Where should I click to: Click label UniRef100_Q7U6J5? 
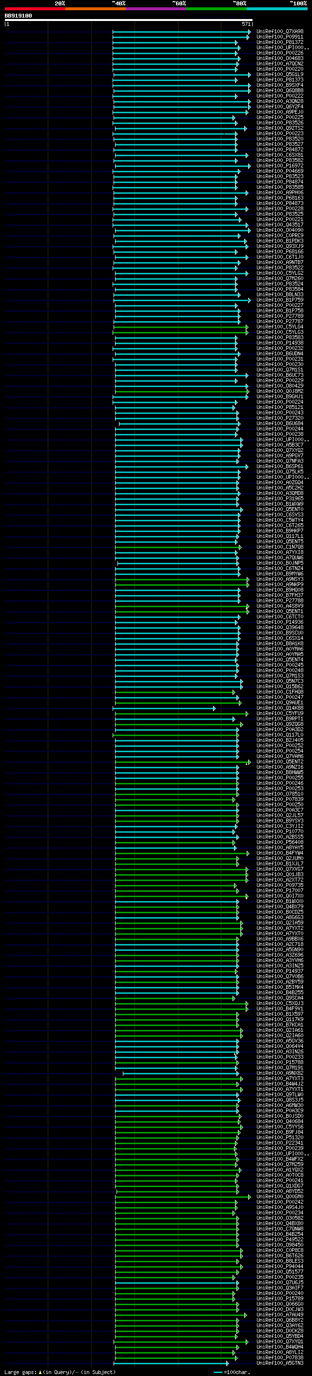pos(280,1282)
